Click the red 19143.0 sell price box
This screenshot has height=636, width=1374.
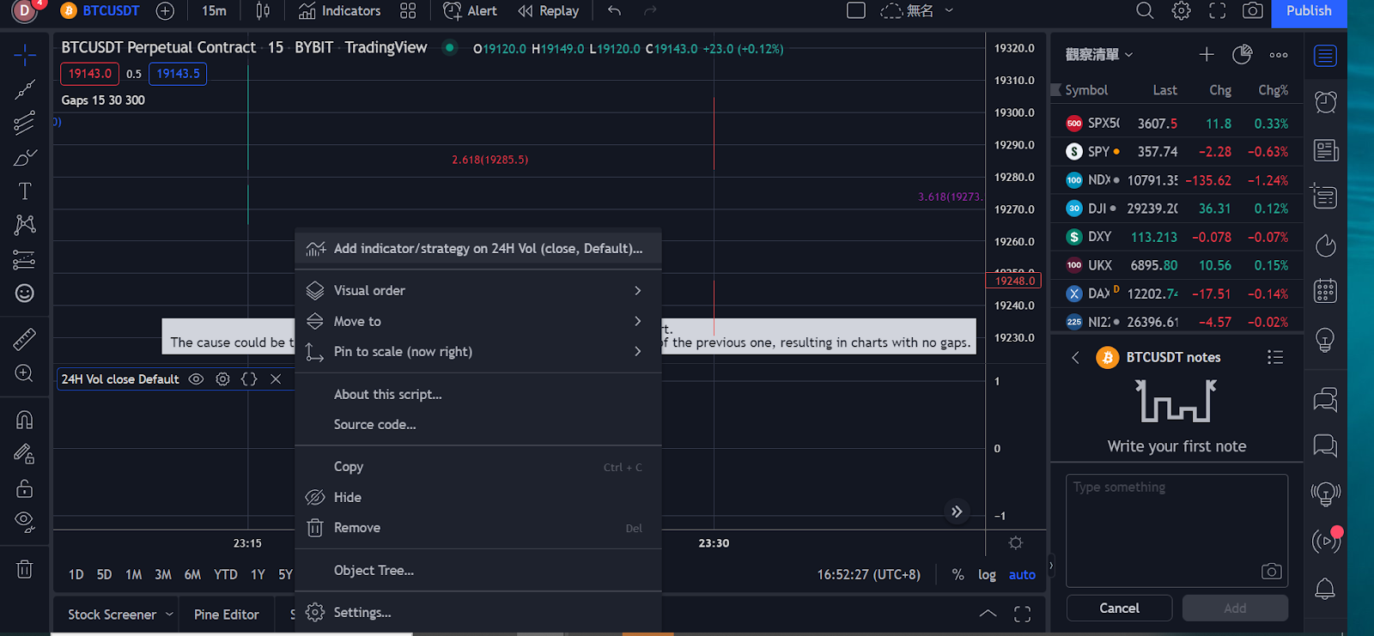tap(90, 74)
